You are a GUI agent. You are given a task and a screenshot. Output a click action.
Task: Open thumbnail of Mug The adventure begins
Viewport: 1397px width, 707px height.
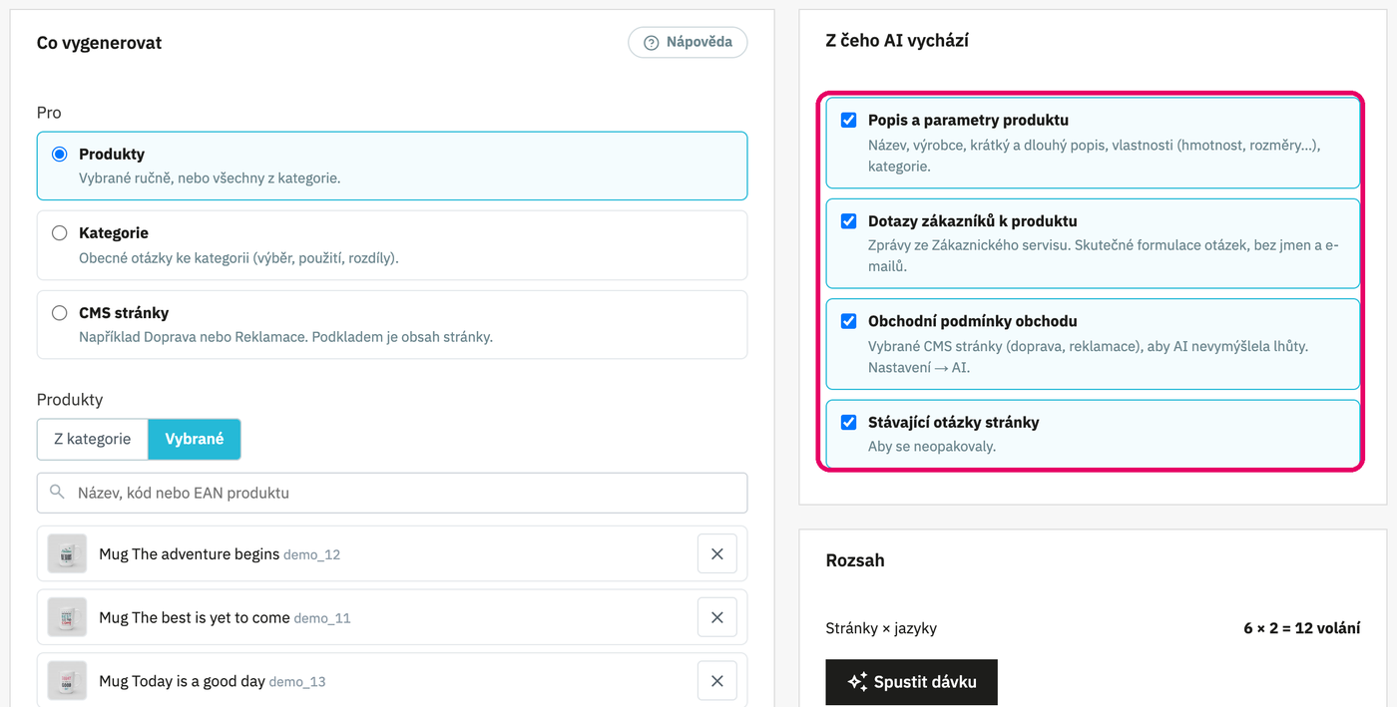67,554
